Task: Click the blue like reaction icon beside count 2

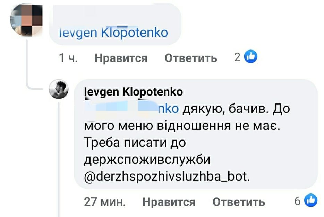Action: [x=251, y=57]
